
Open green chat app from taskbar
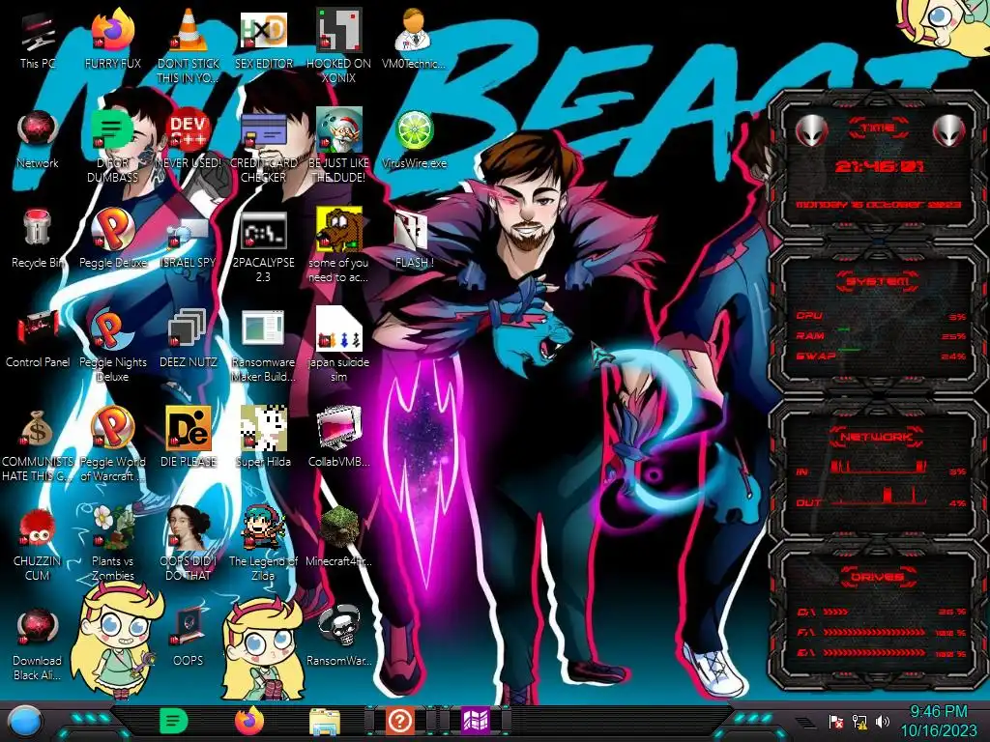point(173,721)
